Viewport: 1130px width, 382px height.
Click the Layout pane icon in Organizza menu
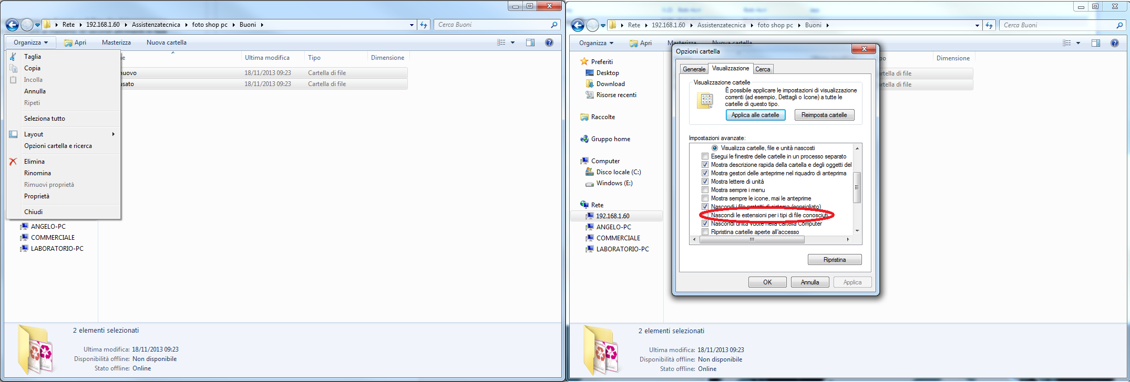pos(13,134)
